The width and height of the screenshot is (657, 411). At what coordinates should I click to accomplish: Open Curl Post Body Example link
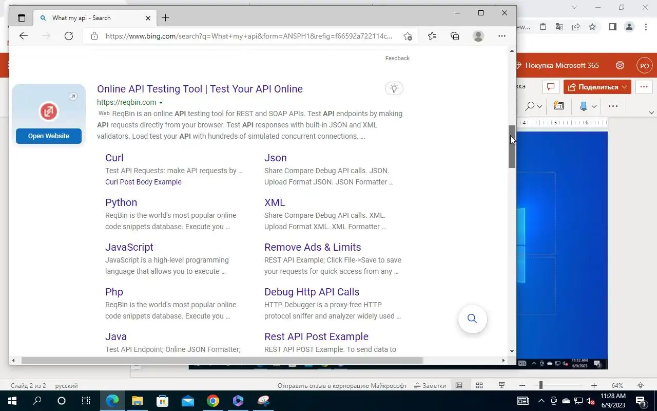143,182
